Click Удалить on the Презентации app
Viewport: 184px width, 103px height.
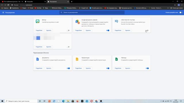pyautogui.click(x=88, y=68)
